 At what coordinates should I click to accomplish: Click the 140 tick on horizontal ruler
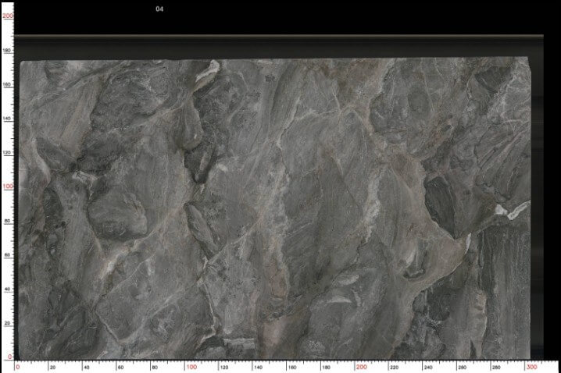(258, 368)
